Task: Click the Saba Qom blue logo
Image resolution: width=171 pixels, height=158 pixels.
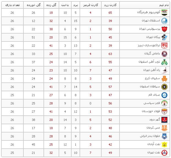Action: pyautogui.click(x=164, y=95)
